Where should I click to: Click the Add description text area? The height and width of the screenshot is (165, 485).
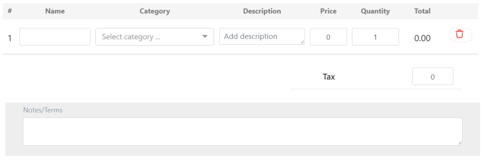click(262, 36)
